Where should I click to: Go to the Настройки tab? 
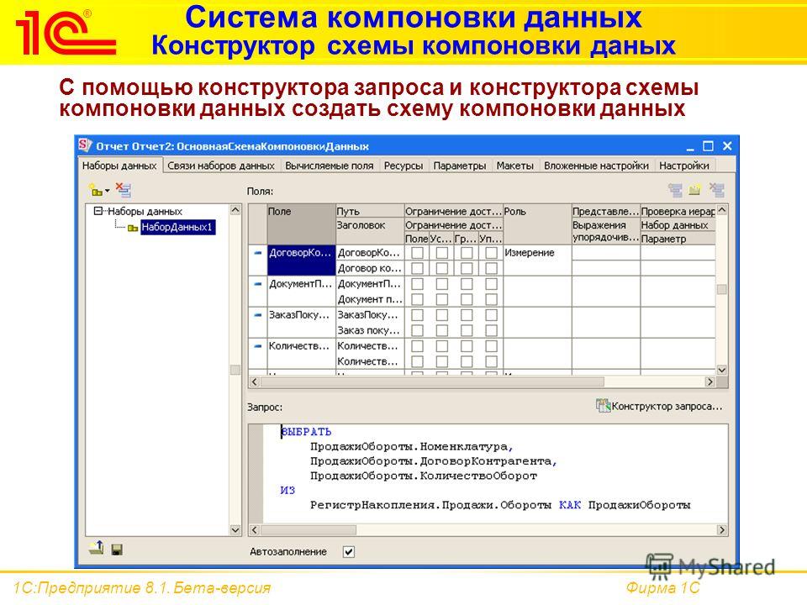click(684, 166)
